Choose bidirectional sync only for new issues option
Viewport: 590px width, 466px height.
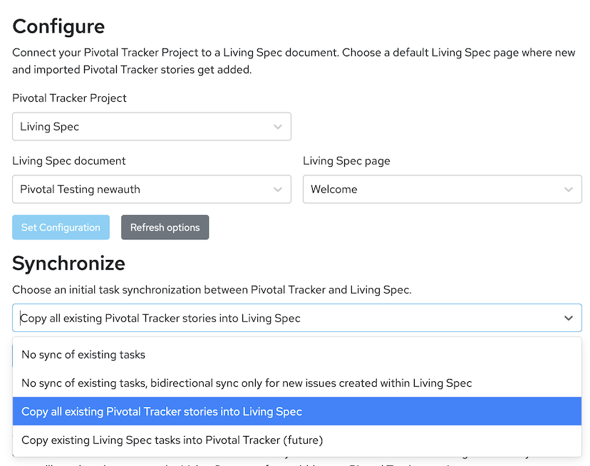point(297,383)
